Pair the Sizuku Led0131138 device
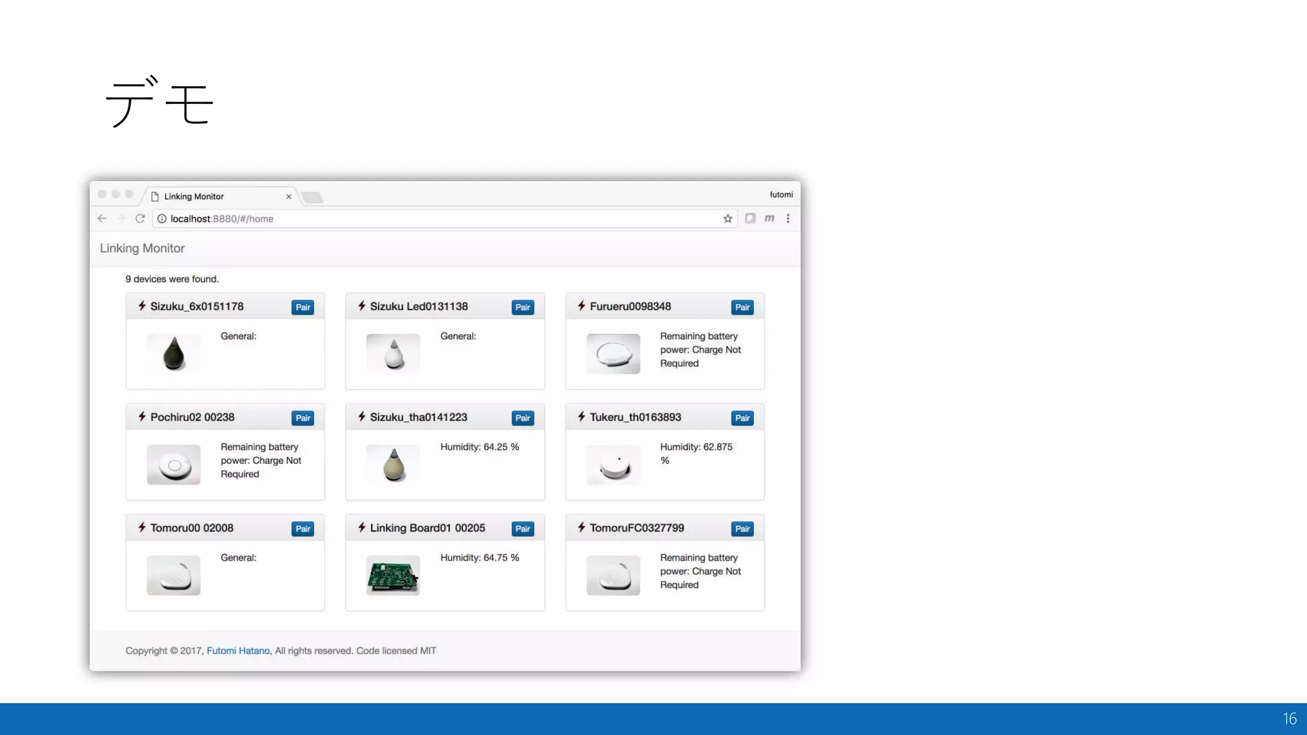Image resolution: width=1307 pixels, height=735 pixels. pyautogui.click(x=523, y=307)
